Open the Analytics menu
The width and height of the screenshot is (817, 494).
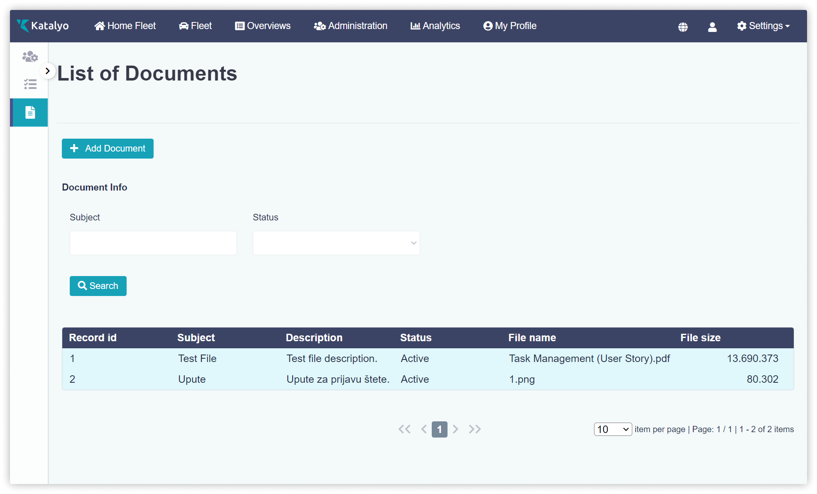(x=435, y=26)
